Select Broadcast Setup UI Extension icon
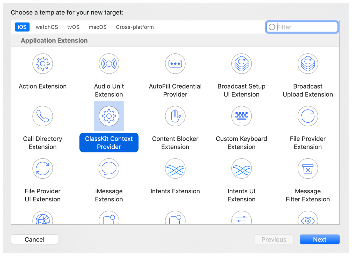Viewport: 352px width, 256px height. point(241,64)
